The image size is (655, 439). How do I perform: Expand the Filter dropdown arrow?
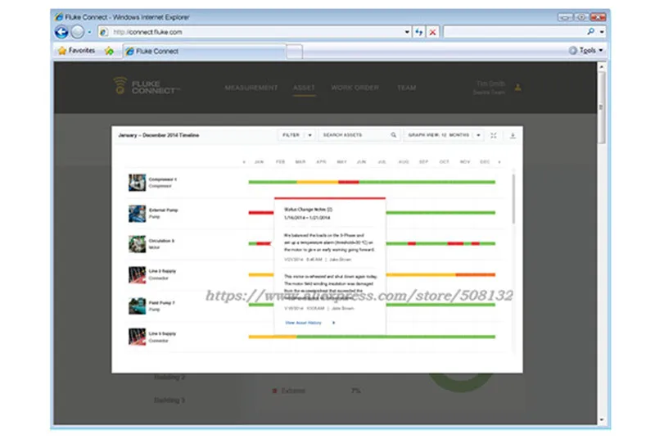coord(310,135)
